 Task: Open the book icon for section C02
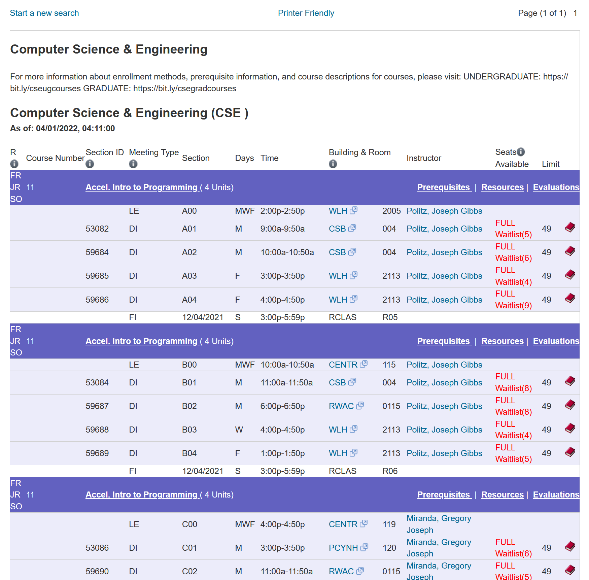(570, 570)
